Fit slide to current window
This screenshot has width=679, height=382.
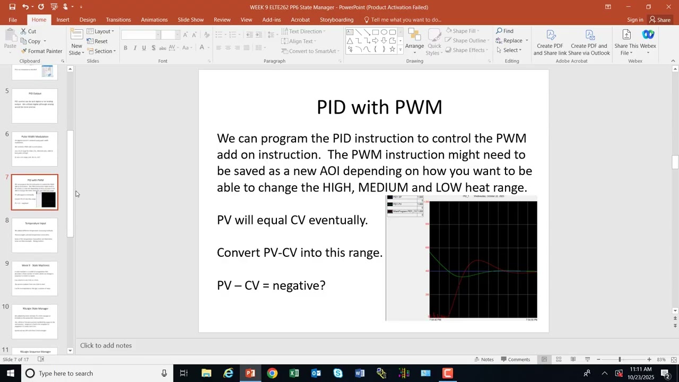tap(673, 360)
